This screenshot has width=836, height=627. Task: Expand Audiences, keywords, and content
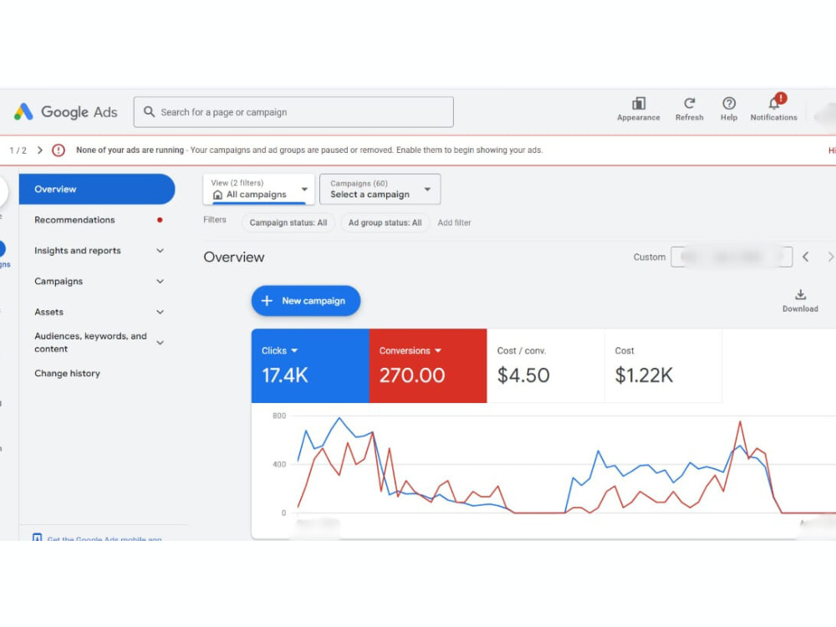(160, 343)
